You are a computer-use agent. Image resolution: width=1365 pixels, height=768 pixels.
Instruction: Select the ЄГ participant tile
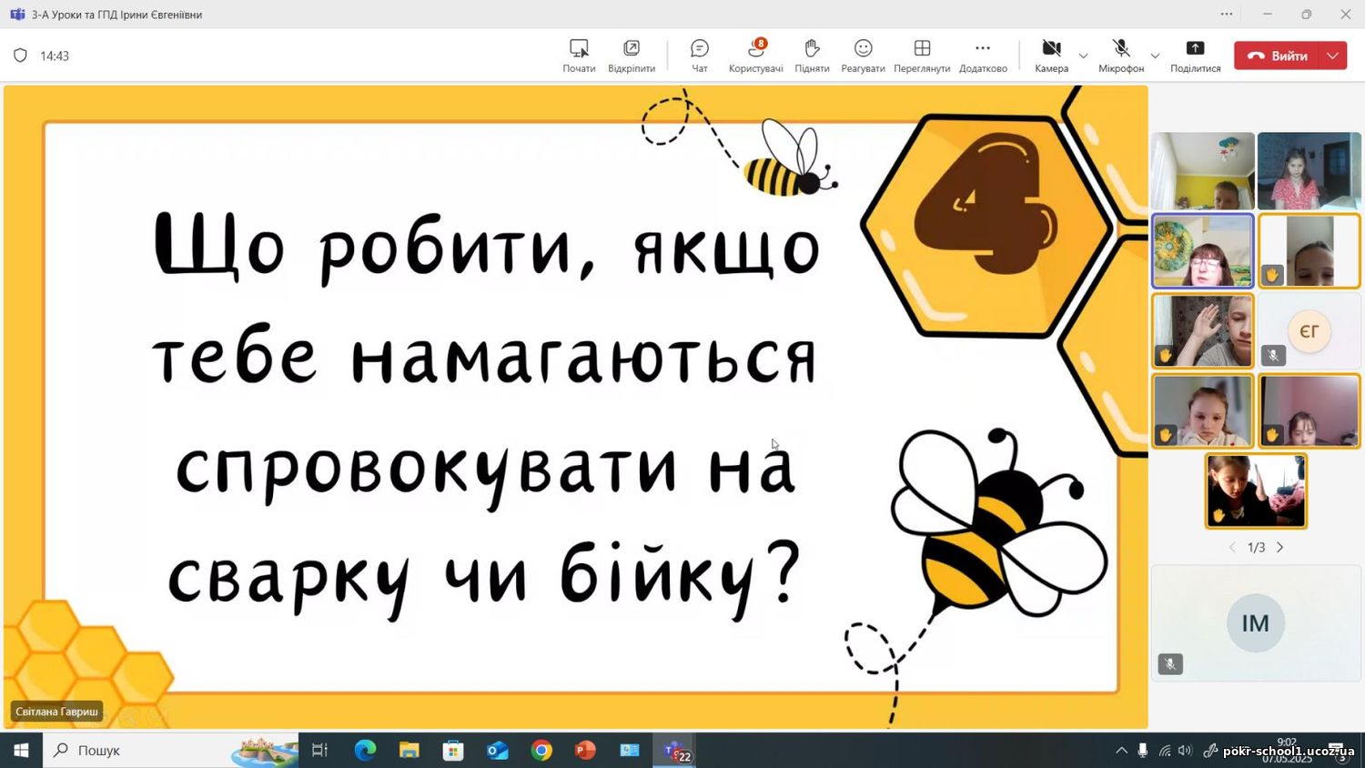pyautogui.click(x=1309, y=331)
